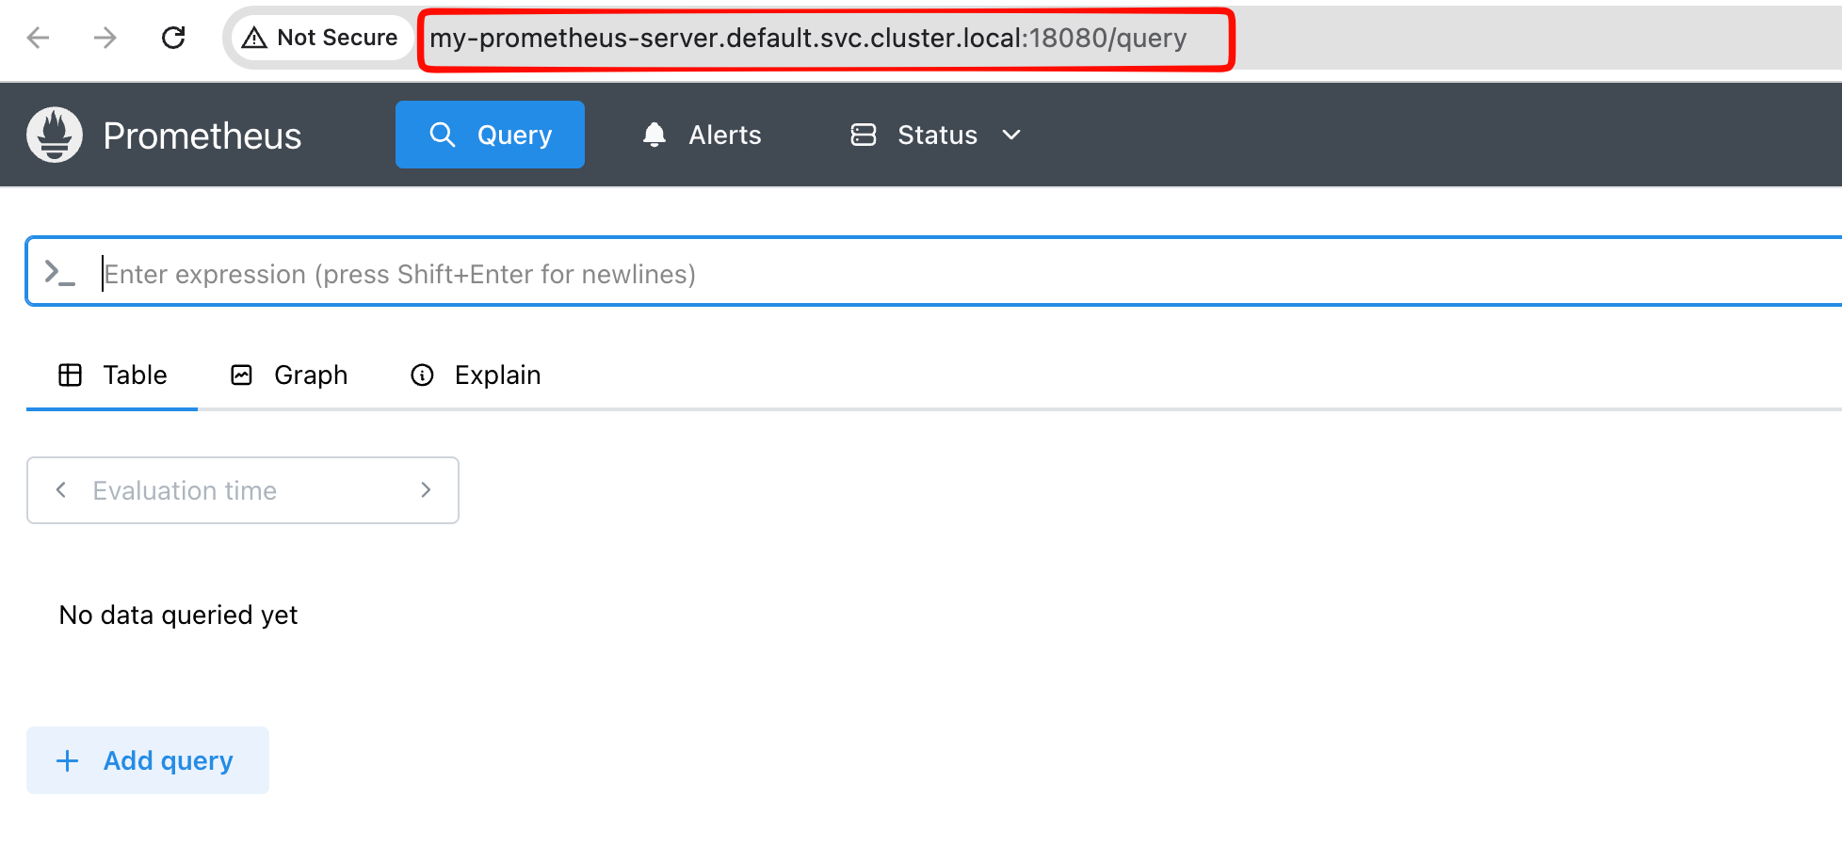Click the browser forward arrow
This screenshot has height=862, width=1842.
[105, 38]
